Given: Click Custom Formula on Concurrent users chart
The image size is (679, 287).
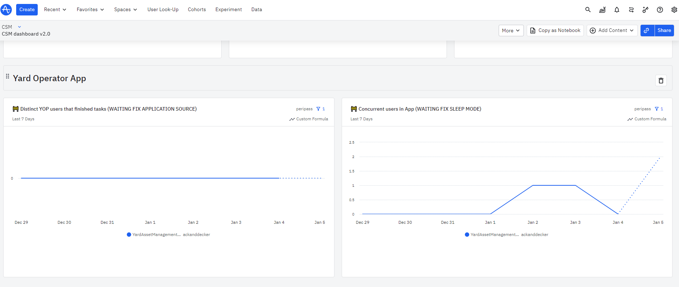Looking at the screenshot, I should [647, 119].
